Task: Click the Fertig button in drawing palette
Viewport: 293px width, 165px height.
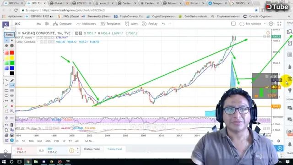Action: [x=9, y=35]
